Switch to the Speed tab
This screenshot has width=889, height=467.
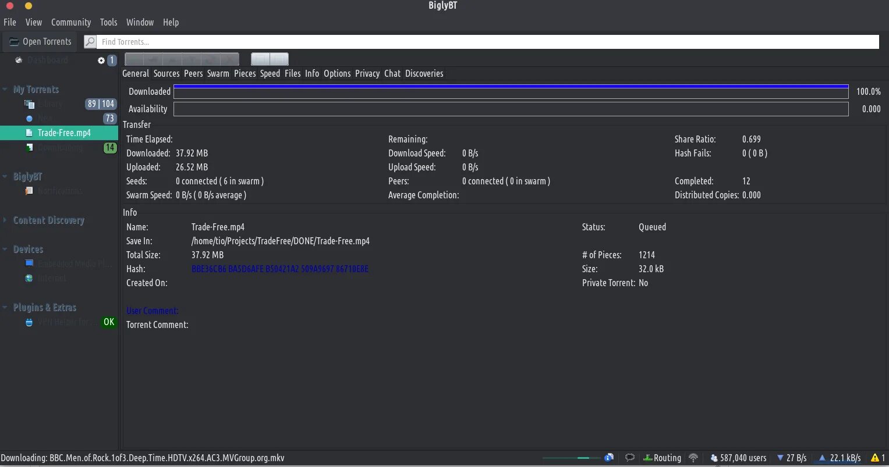click(270, 73)
